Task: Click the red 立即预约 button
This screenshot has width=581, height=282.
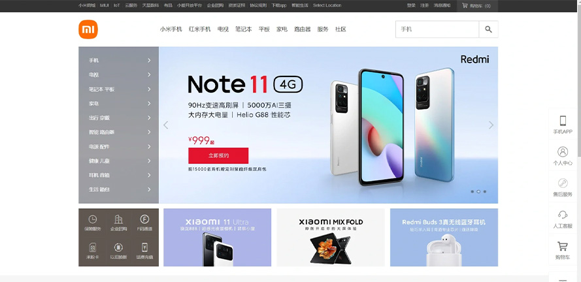Action: (218, 155)
